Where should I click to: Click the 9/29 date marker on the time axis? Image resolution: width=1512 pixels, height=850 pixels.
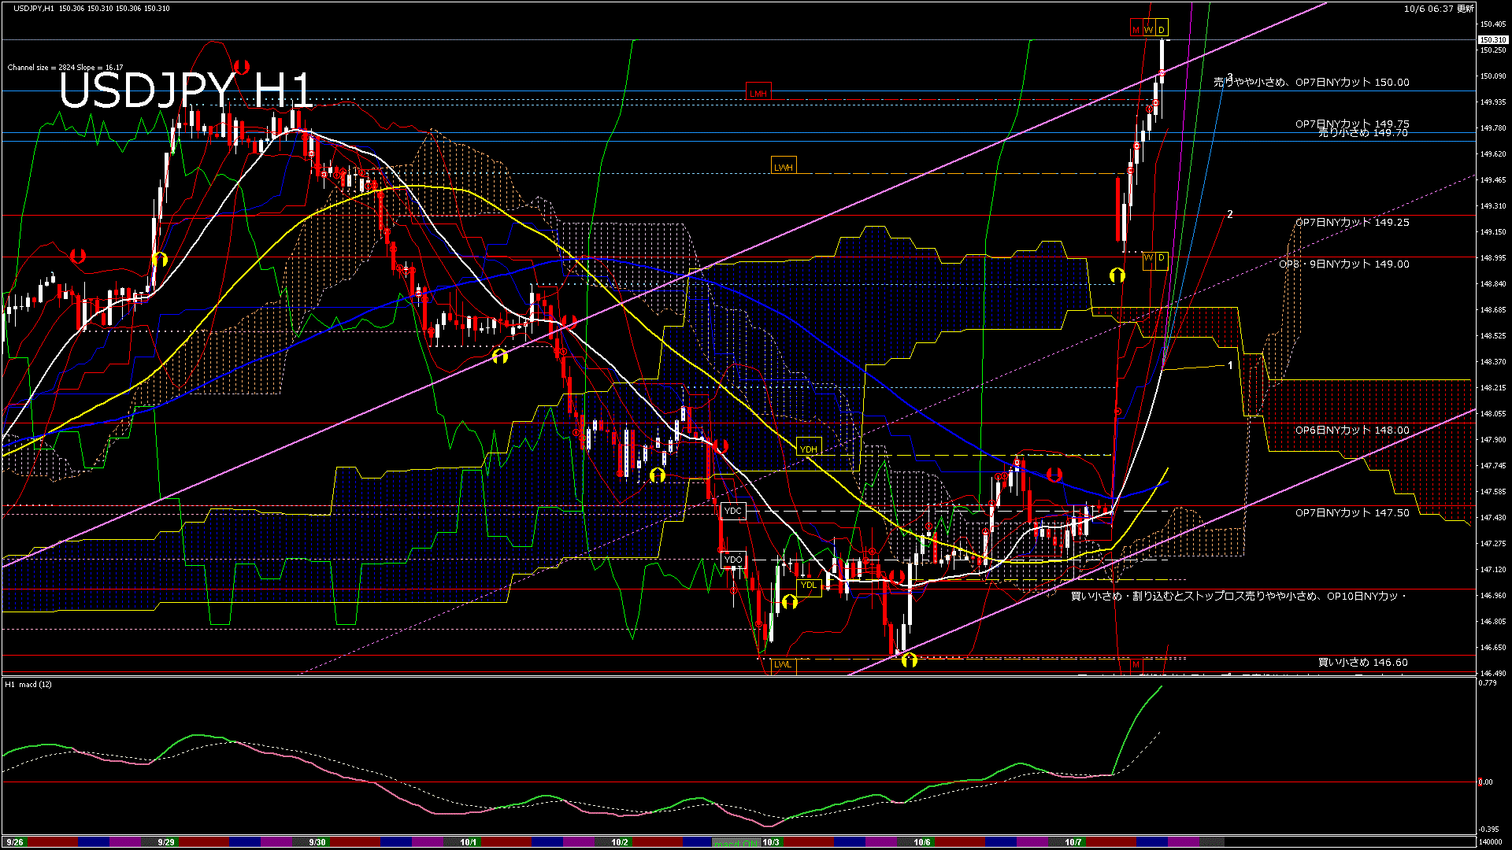pyautogui.click(x=165, y=842)
